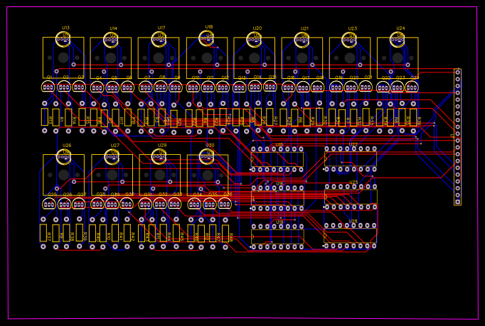Click resistor R27 body
The height and width of the screenshot is (326, 485).
[270, 116]
